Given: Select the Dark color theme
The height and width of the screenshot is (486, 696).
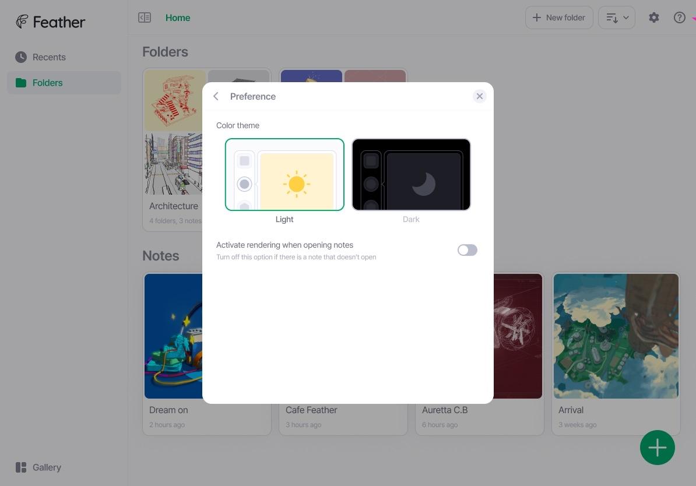Looking at the screenshot, I should 411,175.
